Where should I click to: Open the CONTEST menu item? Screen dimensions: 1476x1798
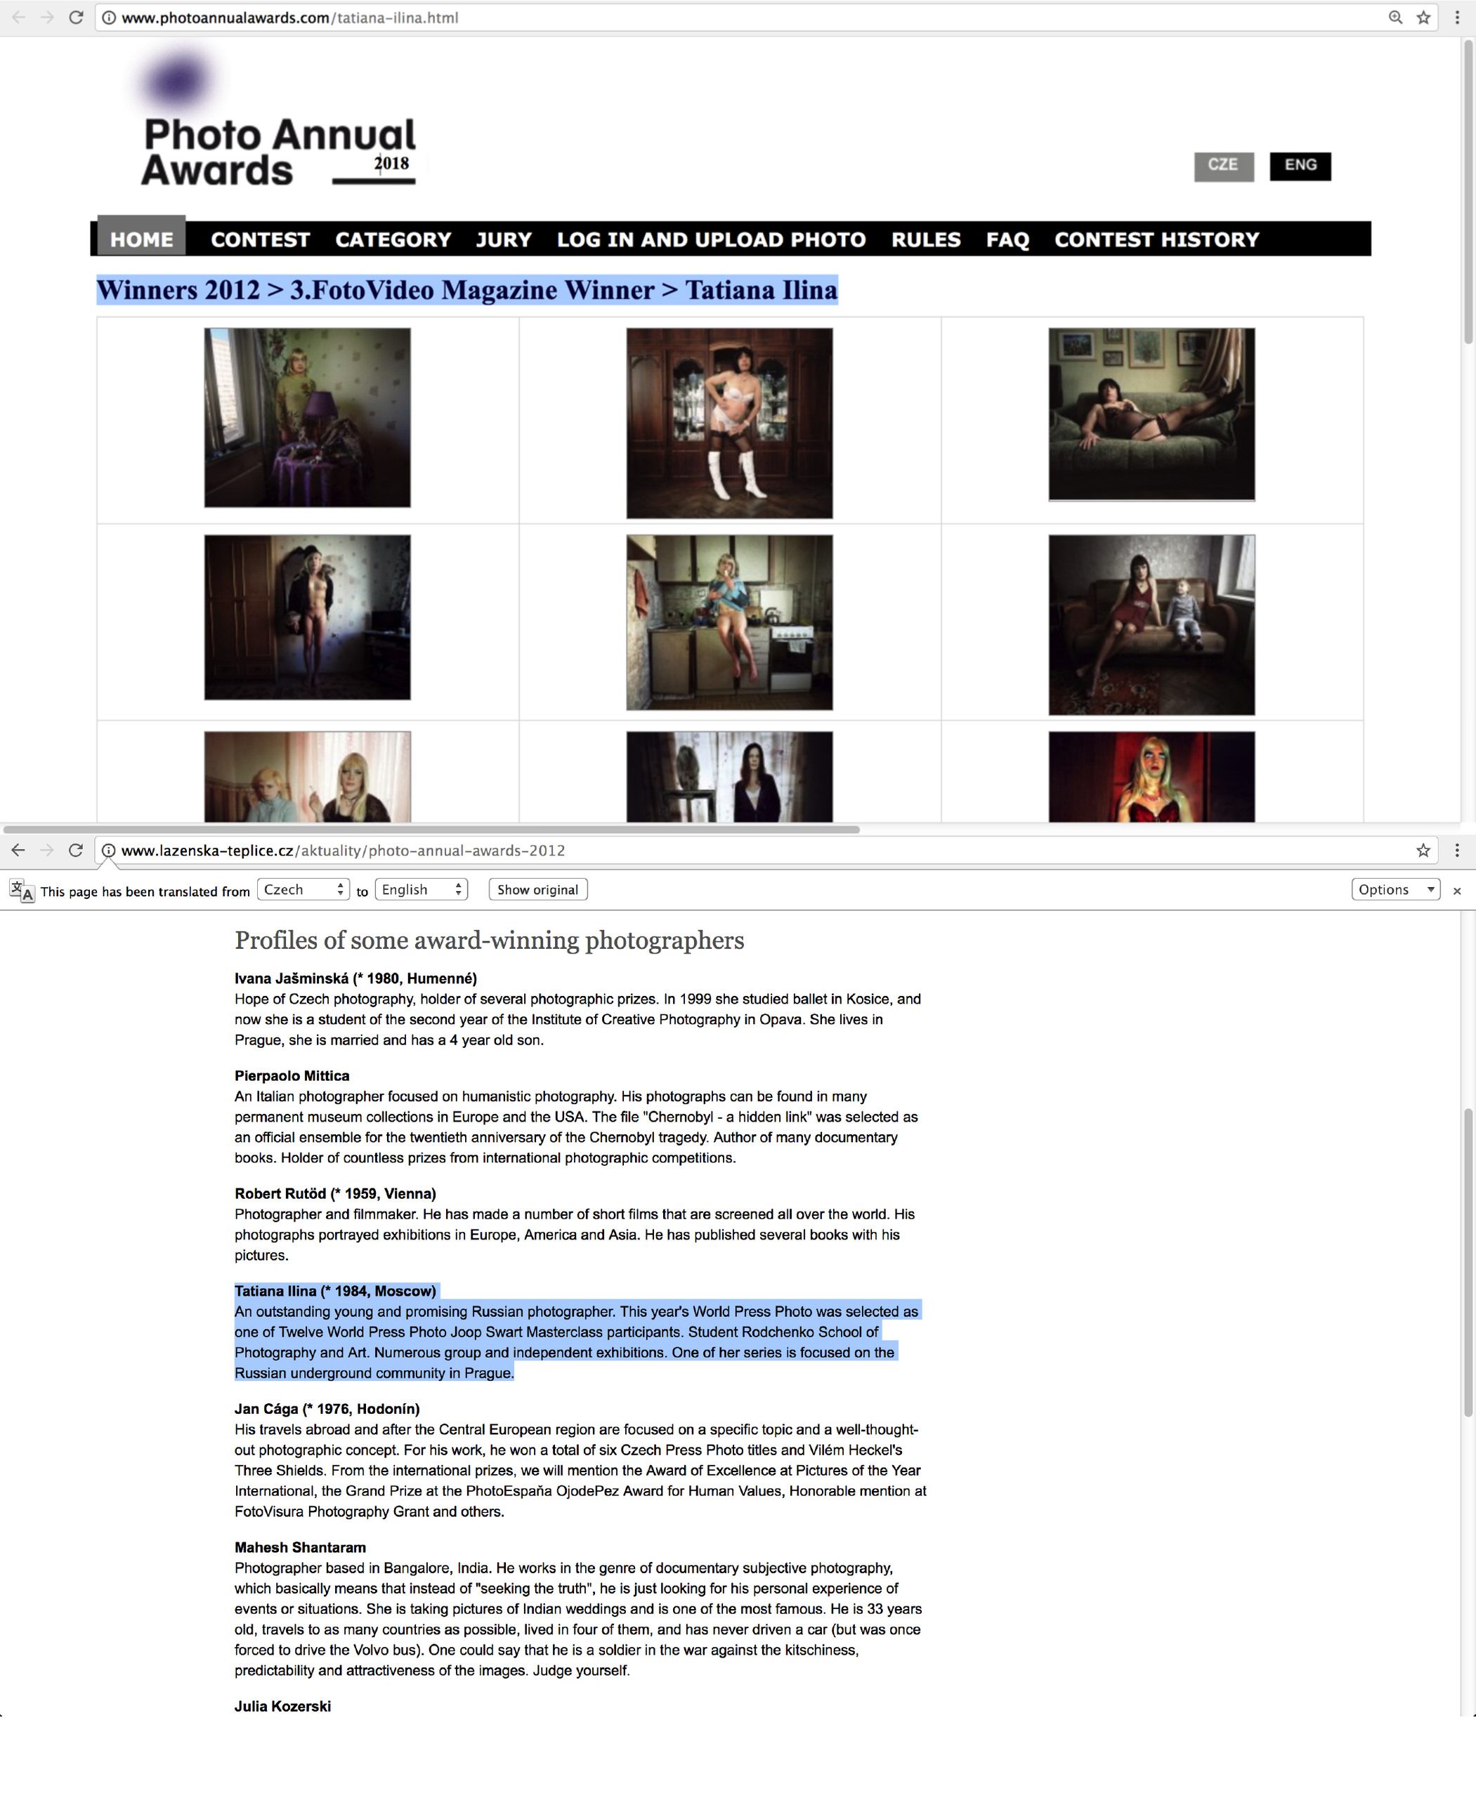[x=260, y=239]
